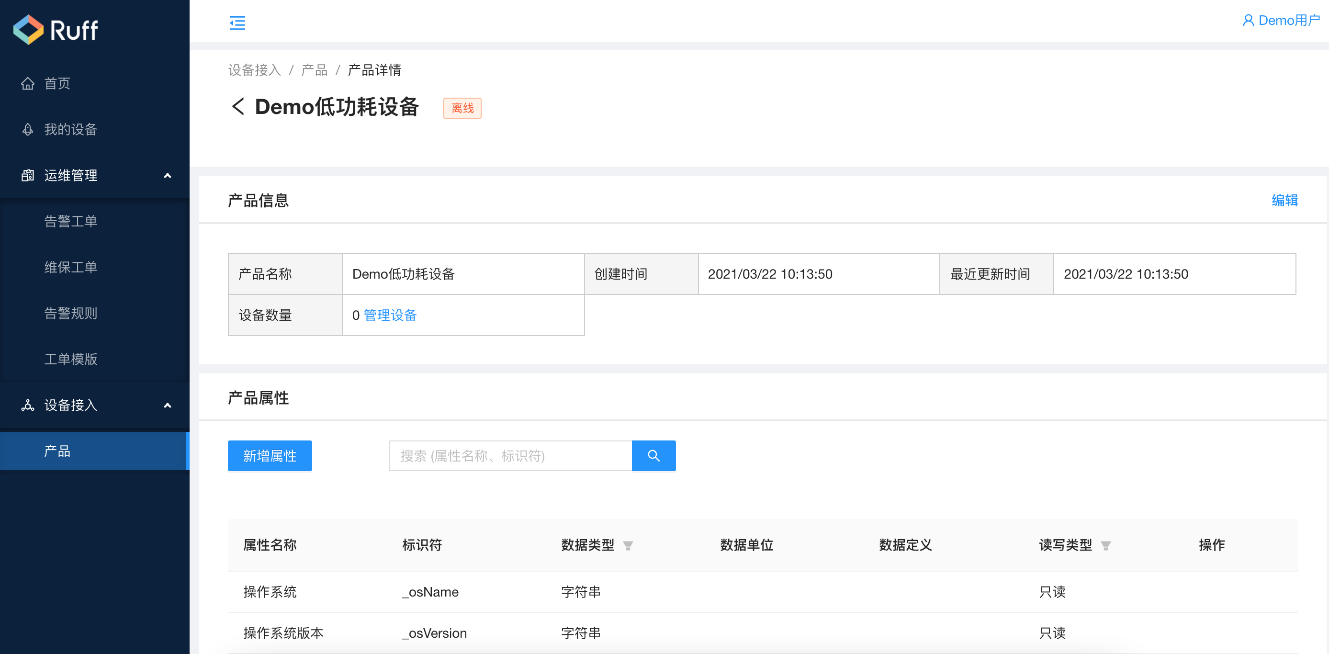Click the rocket icon for 我的设备
This screenshot has height=654, width=1329.
point(28,129)
